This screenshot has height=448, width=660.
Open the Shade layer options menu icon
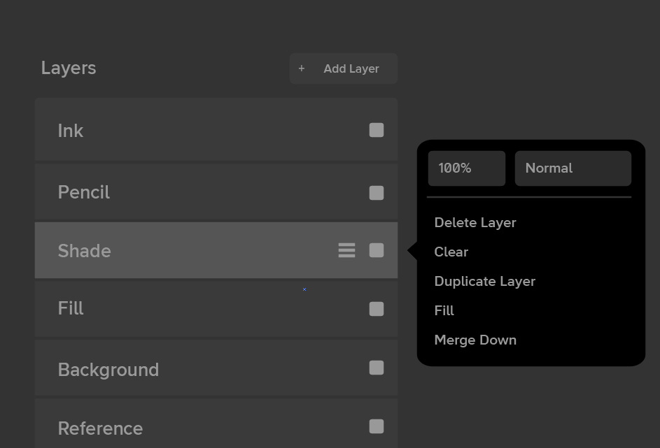(x=347, y=250)
